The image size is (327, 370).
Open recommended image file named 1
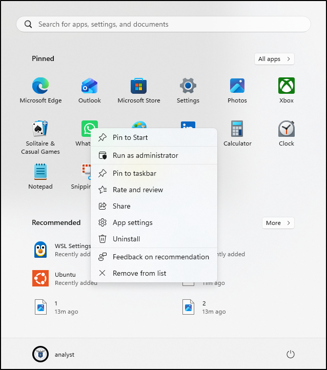[40, 307]
